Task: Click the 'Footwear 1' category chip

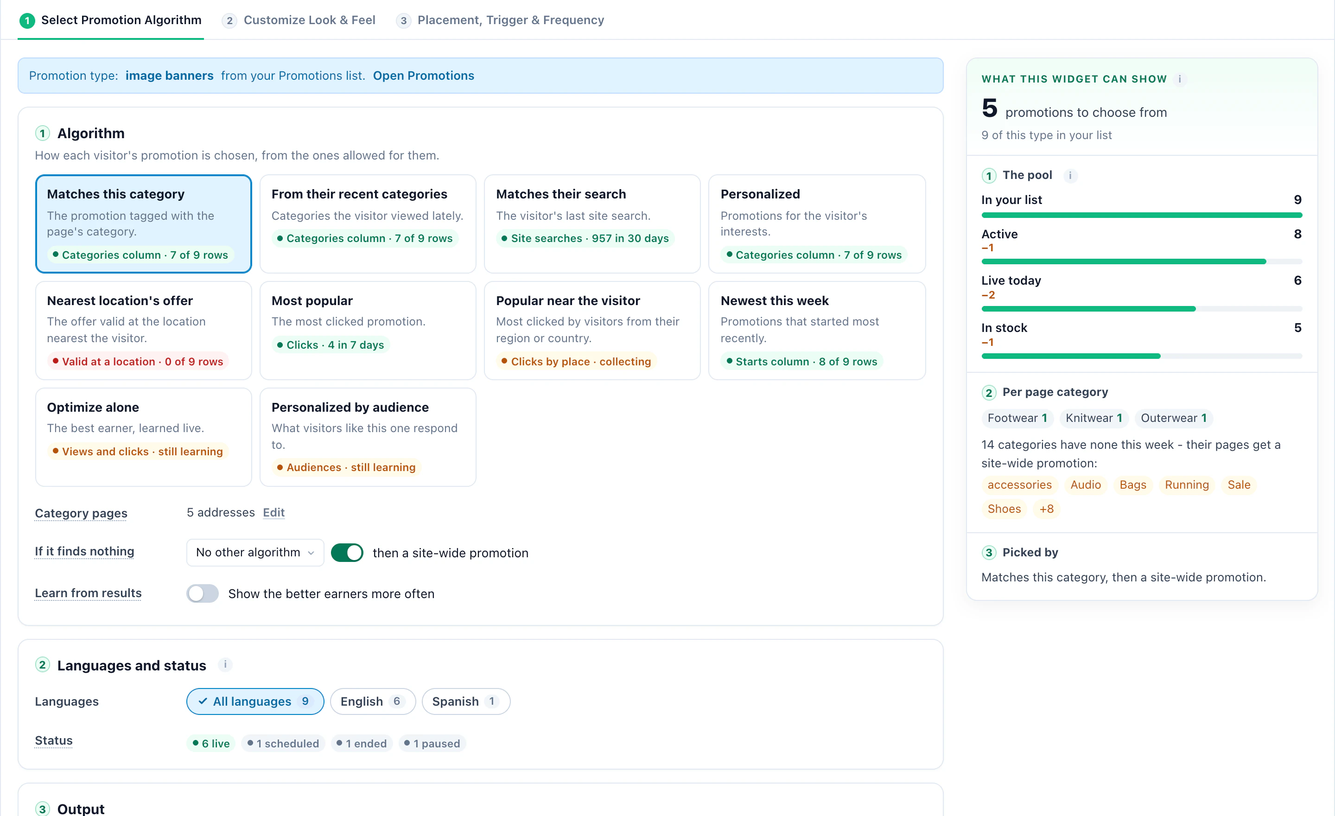Action: coord(1017,418)
